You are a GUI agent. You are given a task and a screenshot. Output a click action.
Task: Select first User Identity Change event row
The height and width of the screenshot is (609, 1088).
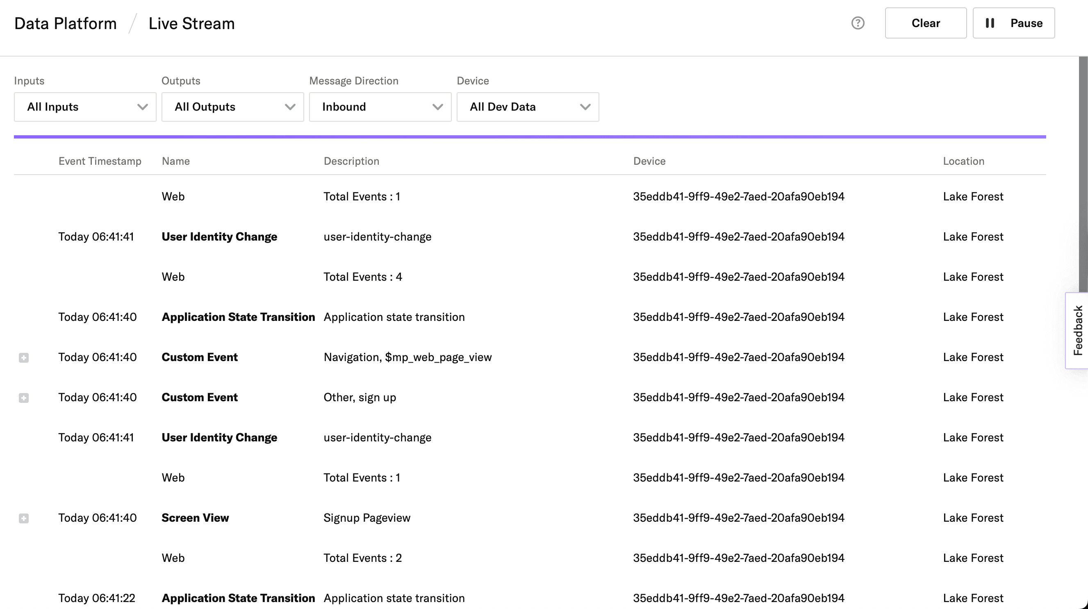[x=219, y=236]
